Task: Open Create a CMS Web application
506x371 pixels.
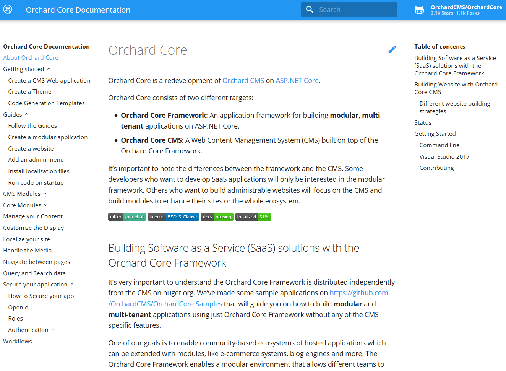Action: click(49, 81)
